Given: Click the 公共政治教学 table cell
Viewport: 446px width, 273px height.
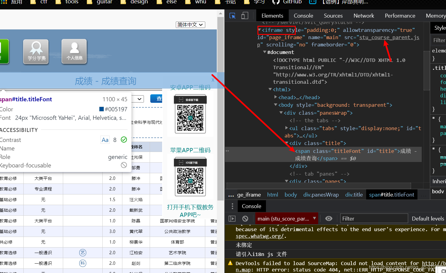Looking at the screenshot, I should click(178, 231).
